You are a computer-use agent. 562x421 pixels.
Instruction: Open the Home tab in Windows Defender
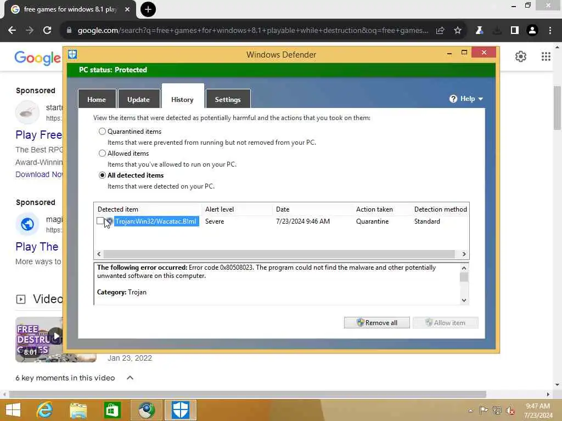click(97, 99)
